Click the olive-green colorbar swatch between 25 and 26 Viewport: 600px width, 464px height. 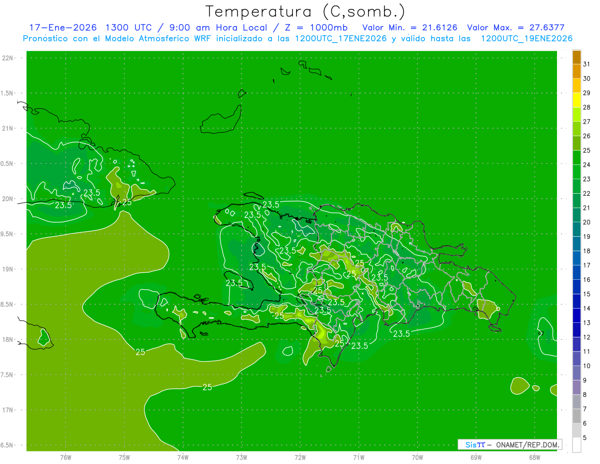pos(576,144)
